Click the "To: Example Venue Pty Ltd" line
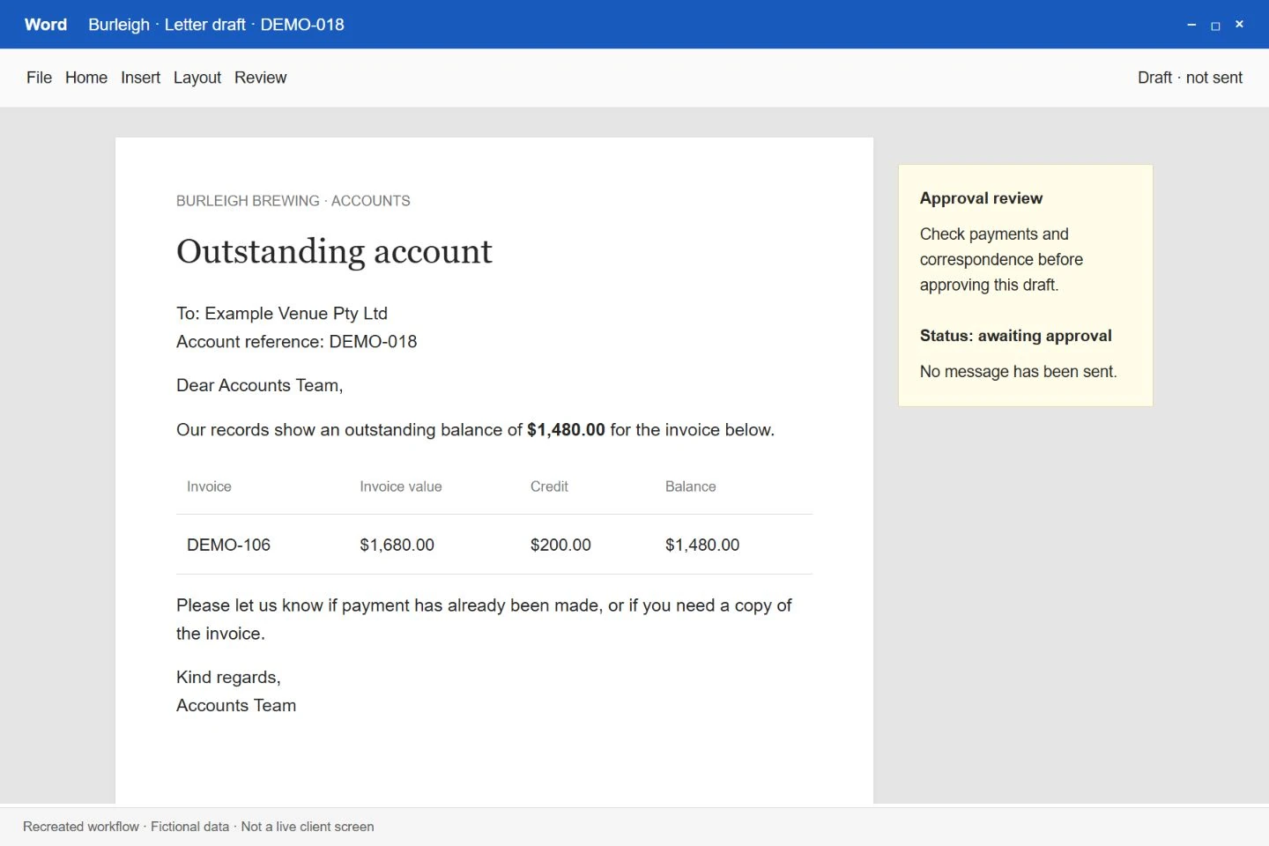 [x=282, y=314]
